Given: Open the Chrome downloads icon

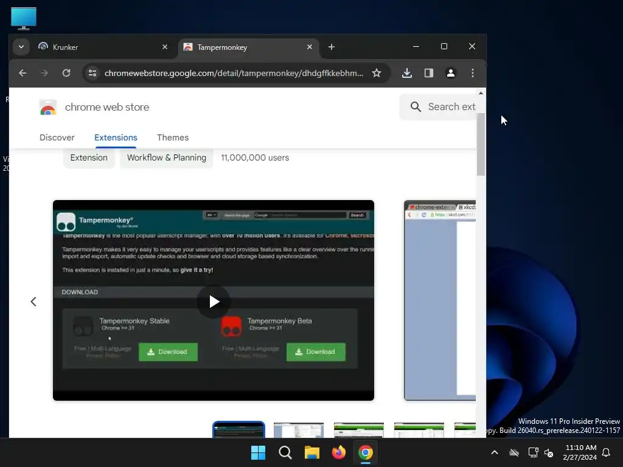Looking at the screenshot, I should pyautogui.click(x=407, y=73).
